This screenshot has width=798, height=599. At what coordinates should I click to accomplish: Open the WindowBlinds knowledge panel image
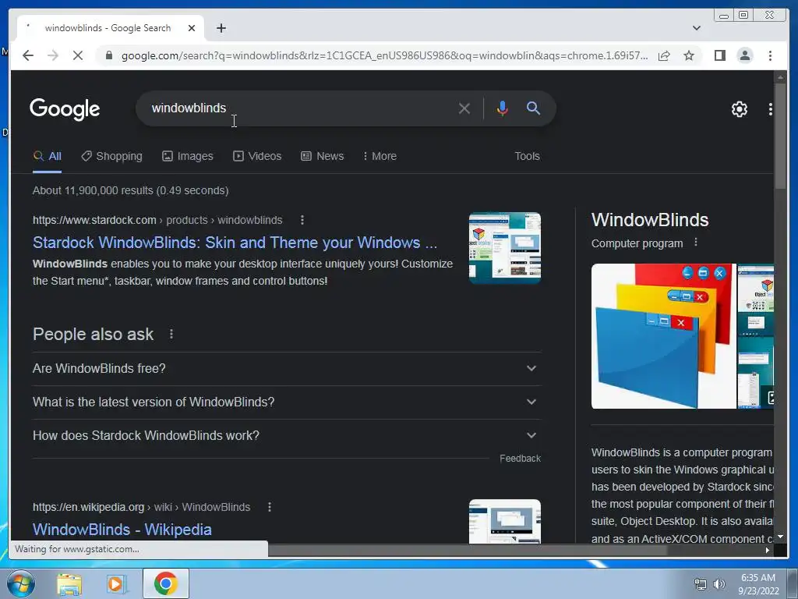point(664,336)
